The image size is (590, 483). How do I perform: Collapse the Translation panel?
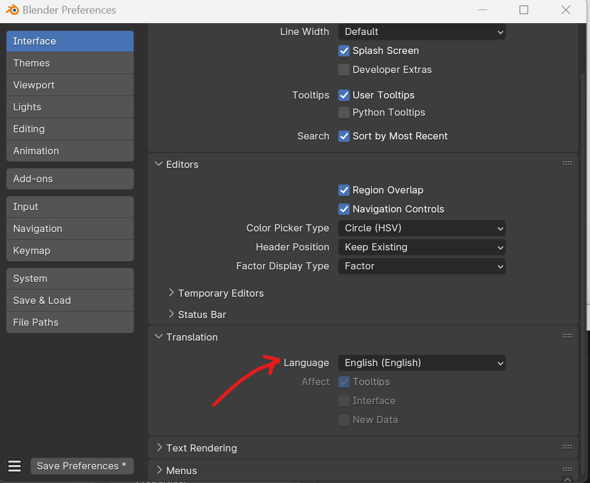[x=159, y=336]
